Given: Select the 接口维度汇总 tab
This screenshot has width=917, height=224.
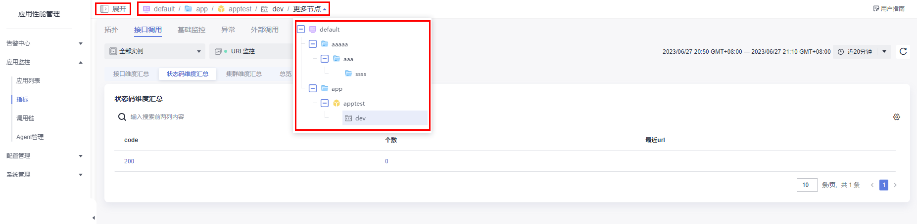Looking at the screenshot, I should pos(131,74).
